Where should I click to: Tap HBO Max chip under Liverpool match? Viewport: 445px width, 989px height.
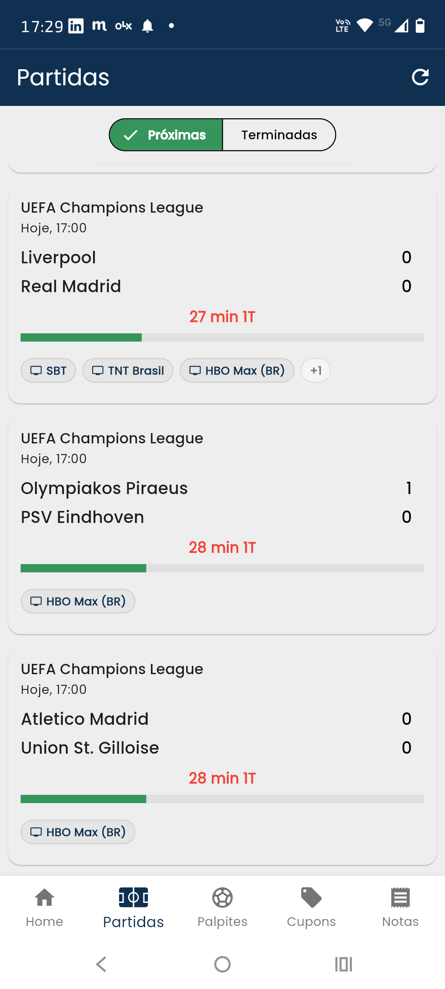pos(237,370)
